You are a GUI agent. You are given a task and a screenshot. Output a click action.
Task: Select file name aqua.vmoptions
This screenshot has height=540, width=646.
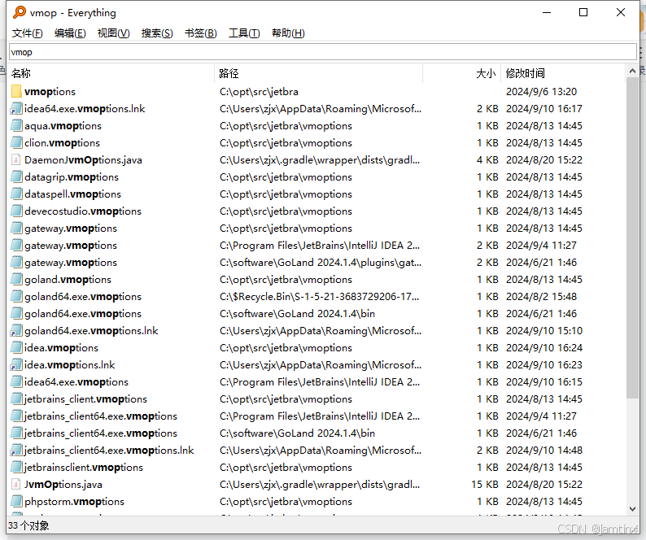[63, 125]
